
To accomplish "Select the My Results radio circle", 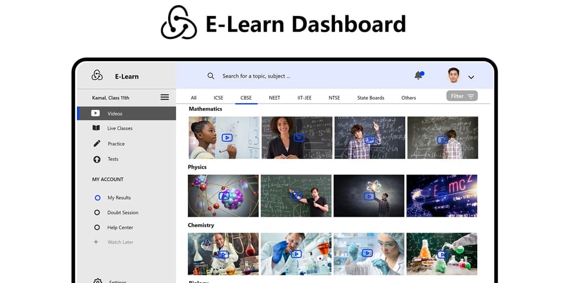I will point(97,198).
